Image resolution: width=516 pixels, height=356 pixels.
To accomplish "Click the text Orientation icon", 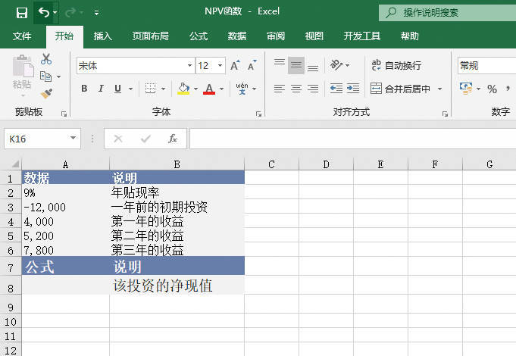I will [x=336, y=66].
